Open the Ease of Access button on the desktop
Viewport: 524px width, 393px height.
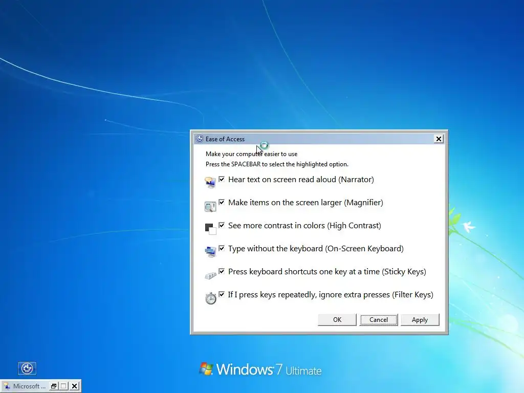click(x=27, y=368)
